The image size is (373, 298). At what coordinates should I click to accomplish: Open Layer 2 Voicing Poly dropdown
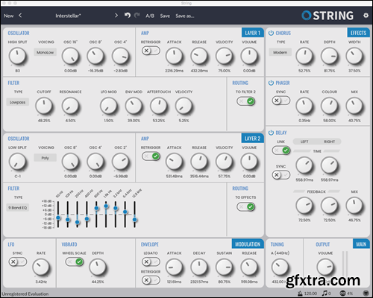pos(46,158)
